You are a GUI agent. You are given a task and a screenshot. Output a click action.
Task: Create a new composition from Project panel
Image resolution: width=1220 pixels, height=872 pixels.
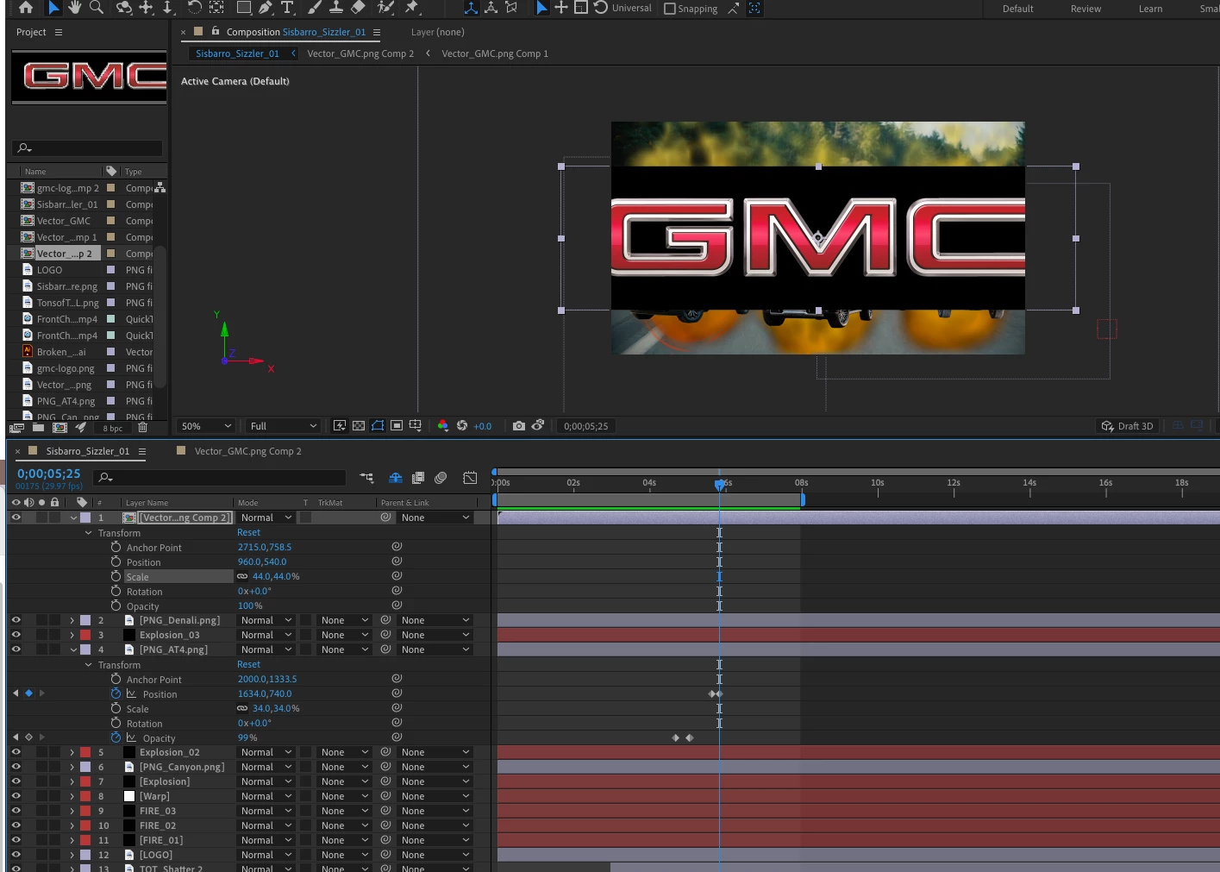click(59, 428)
